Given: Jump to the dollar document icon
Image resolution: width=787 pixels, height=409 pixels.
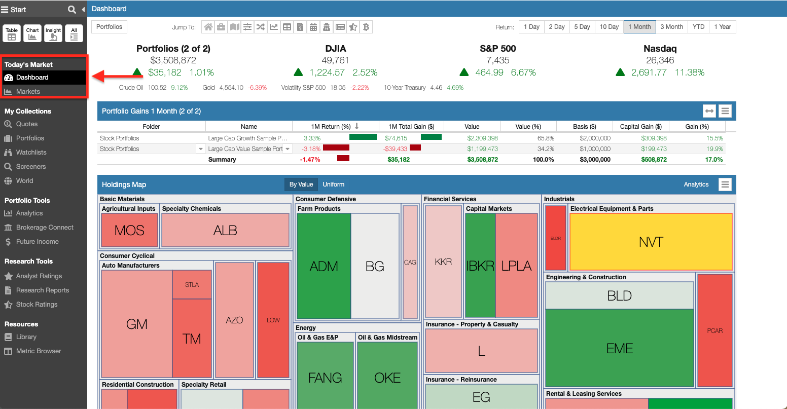Looking at the screenshot, I should 300,27.
